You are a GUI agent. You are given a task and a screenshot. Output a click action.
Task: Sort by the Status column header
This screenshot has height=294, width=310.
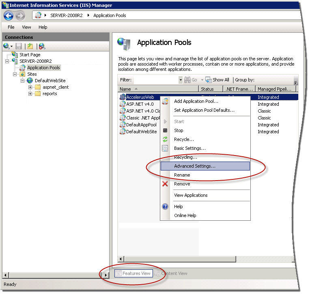[x=211, y=89]
